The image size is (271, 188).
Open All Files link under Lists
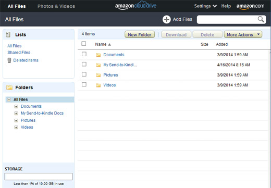click(x=15, y=46)
